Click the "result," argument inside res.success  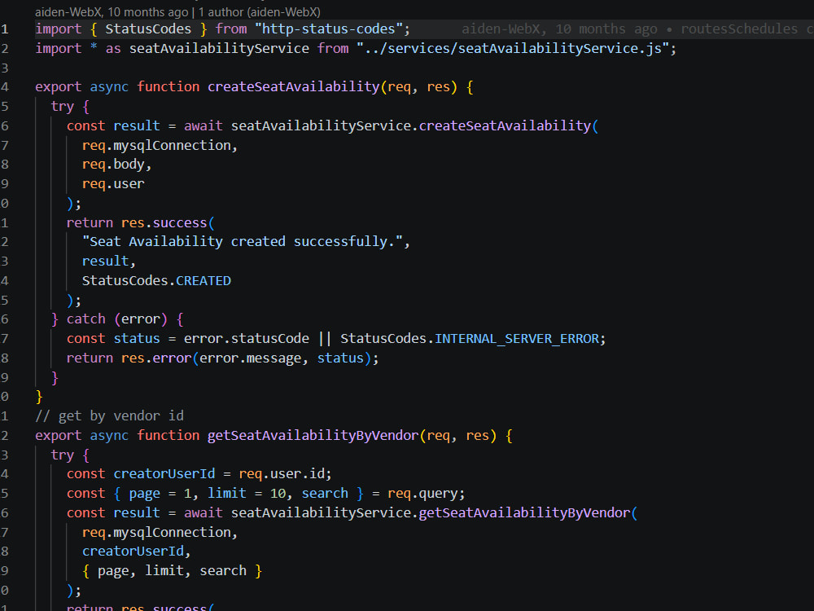point(109,261)
